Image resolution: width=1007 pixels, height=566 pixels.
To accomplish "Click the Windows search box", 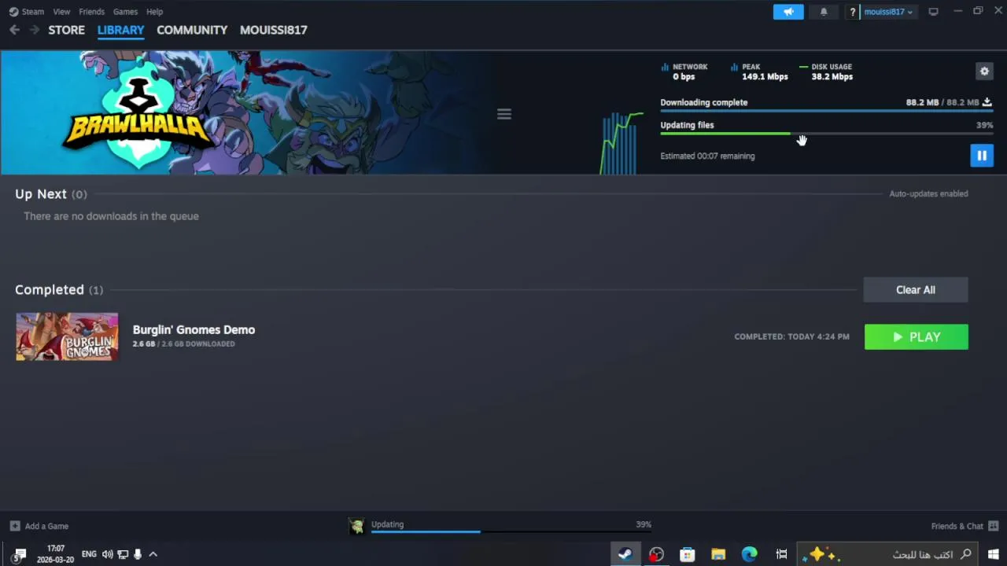I will [887, 554].
